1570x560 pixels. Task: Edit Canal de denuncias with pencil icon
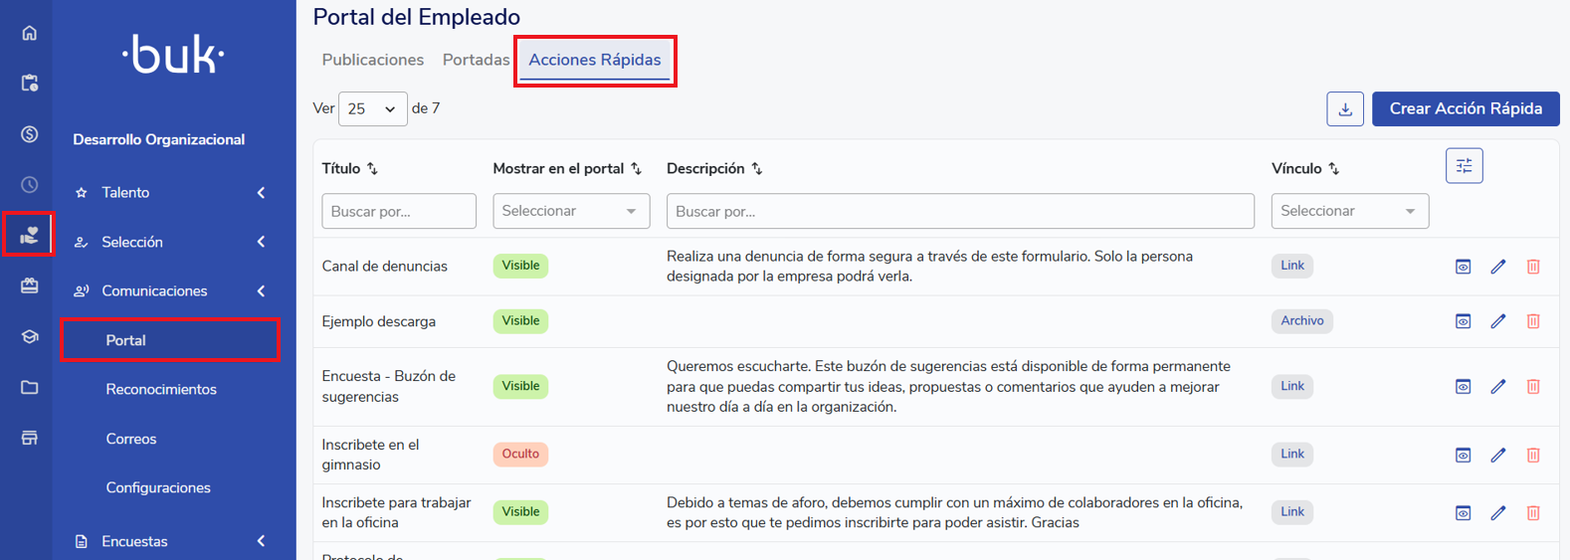pos(1497,267)
